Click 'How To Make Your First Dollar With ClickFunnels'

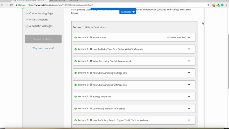coord(118,49)
